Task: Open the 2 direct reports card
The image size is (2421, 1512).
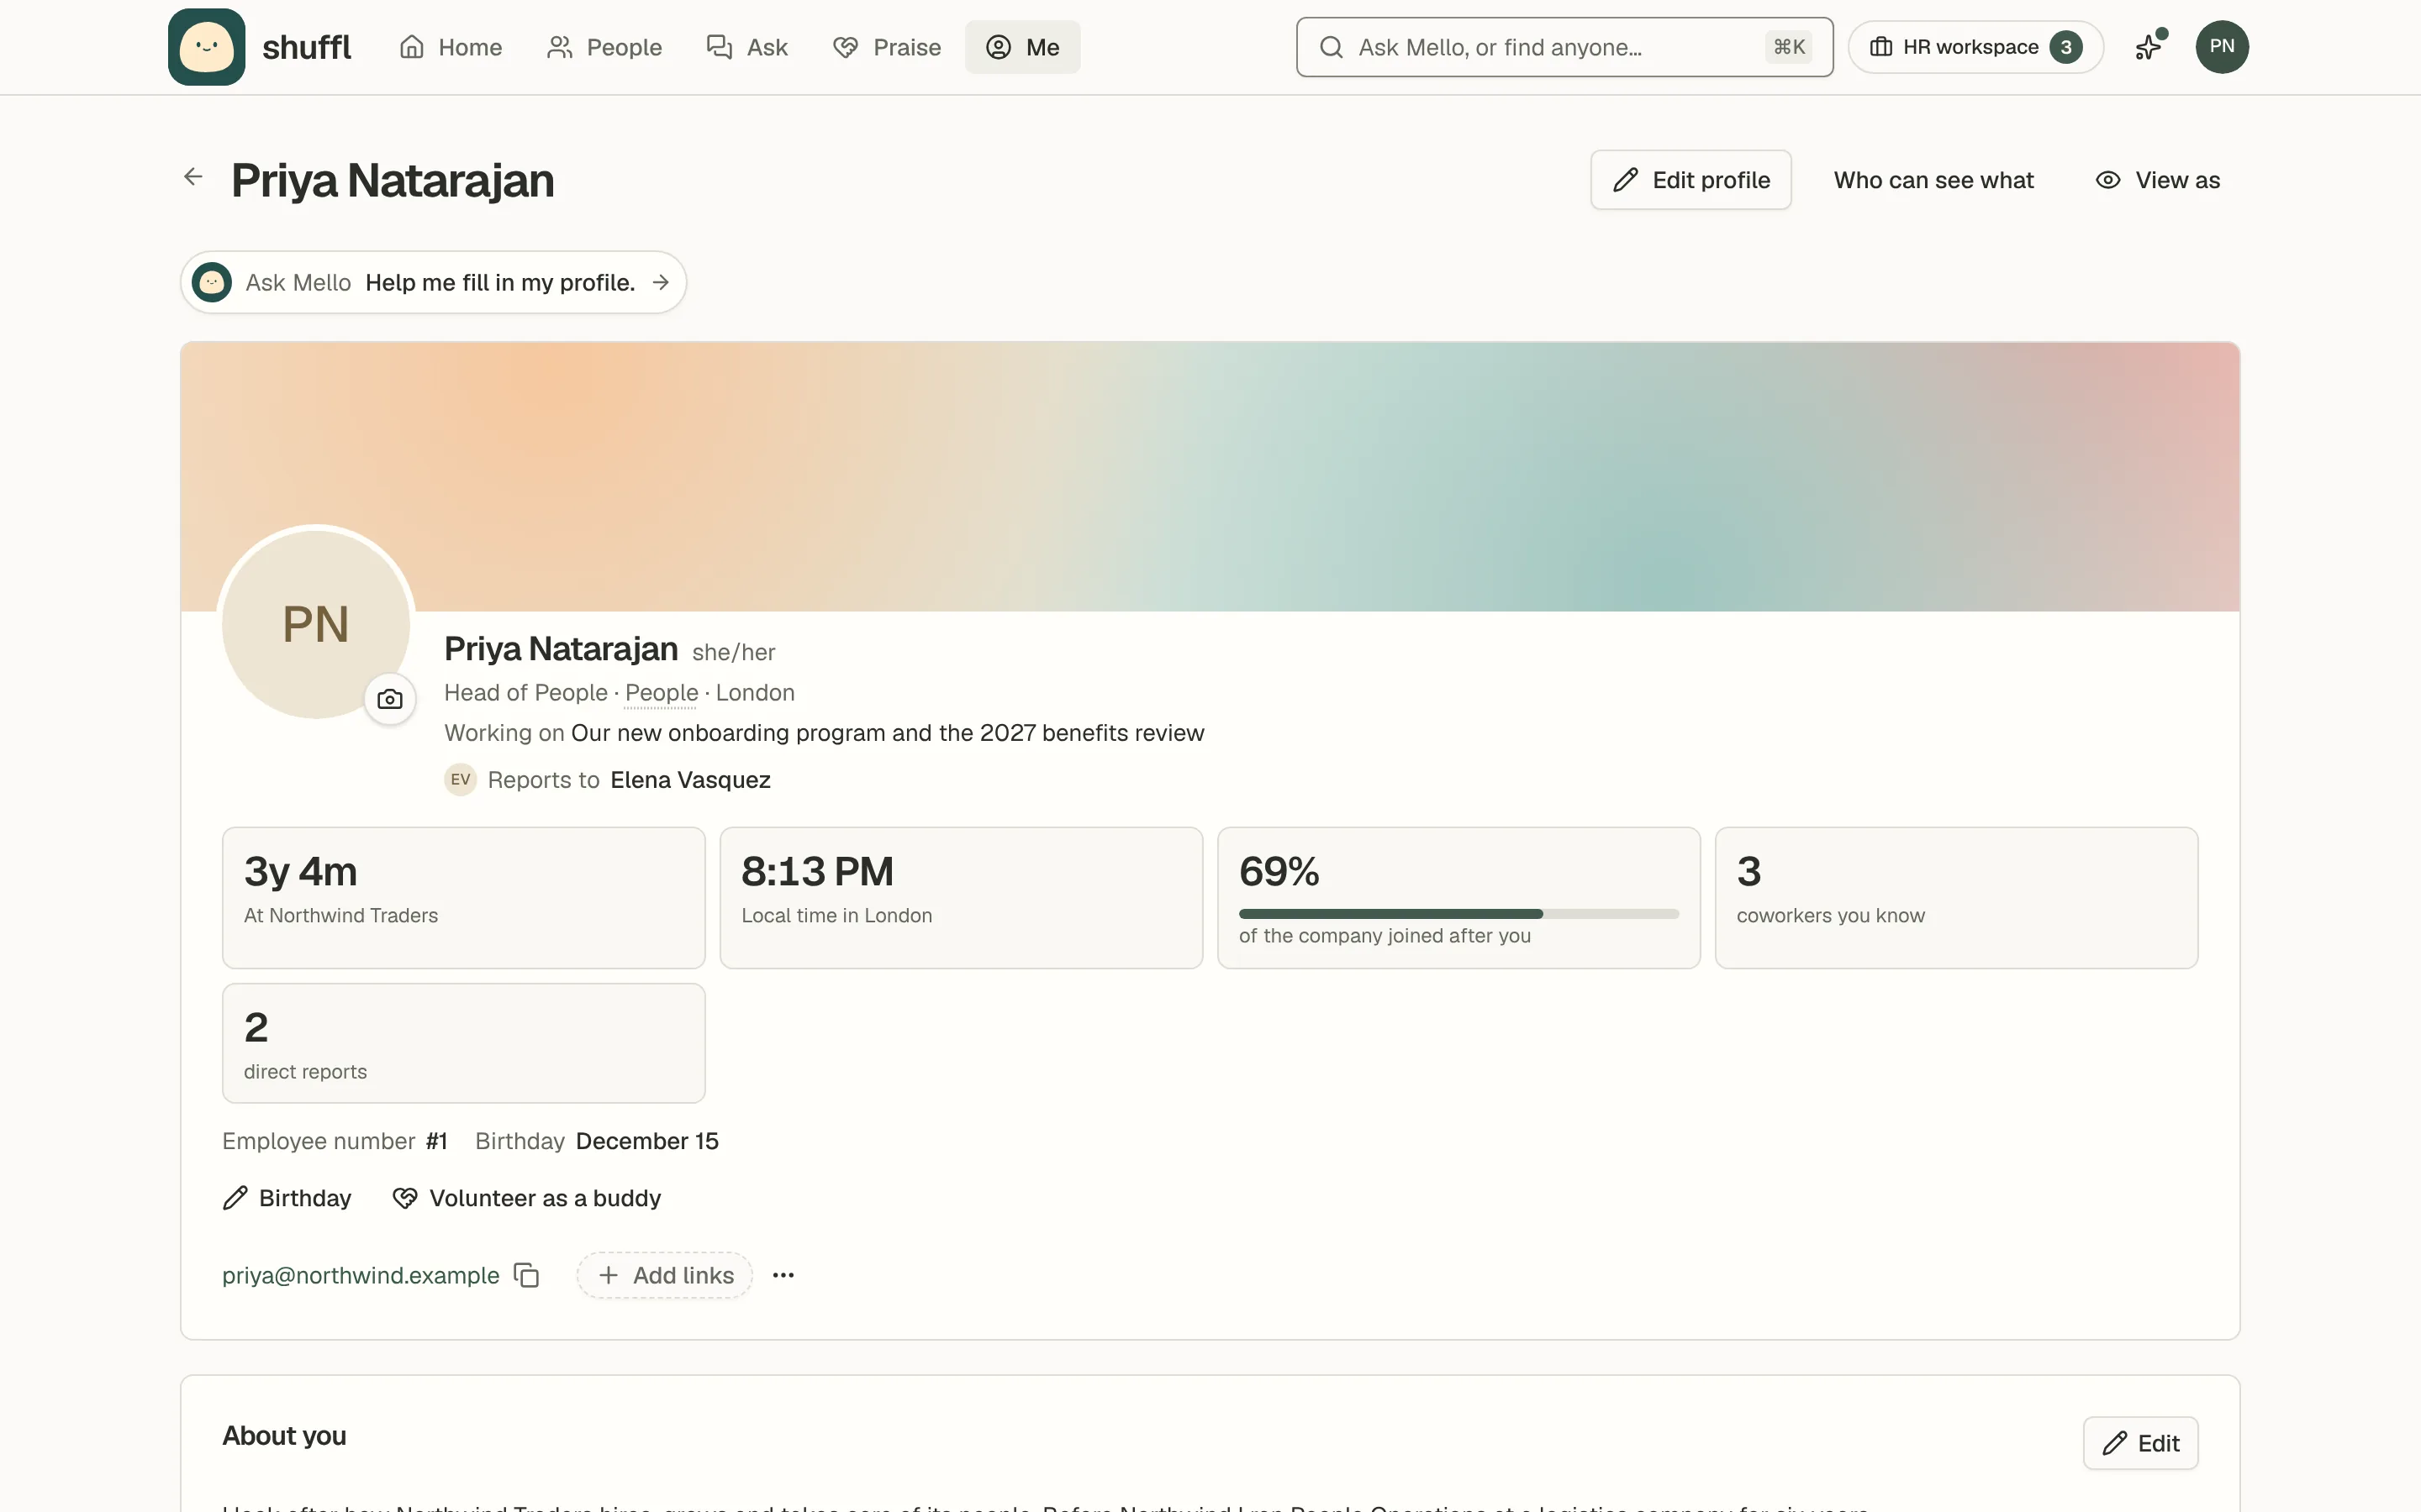Action: tap(463, 1043)
